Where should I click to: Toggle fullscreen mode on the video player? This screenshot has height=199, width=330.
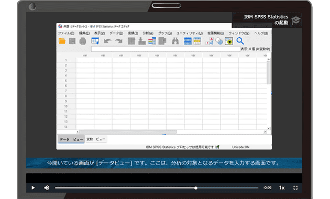pyautogui.click(x=295, y=187)
